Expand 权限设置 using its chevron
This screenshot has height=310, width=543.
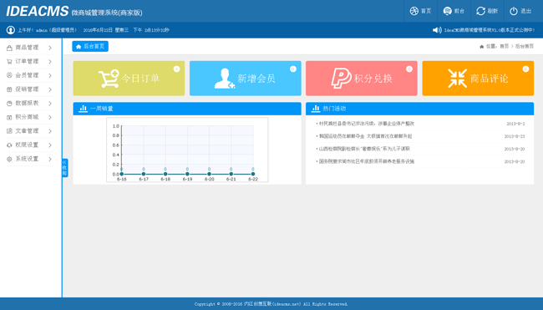(50, 145)
